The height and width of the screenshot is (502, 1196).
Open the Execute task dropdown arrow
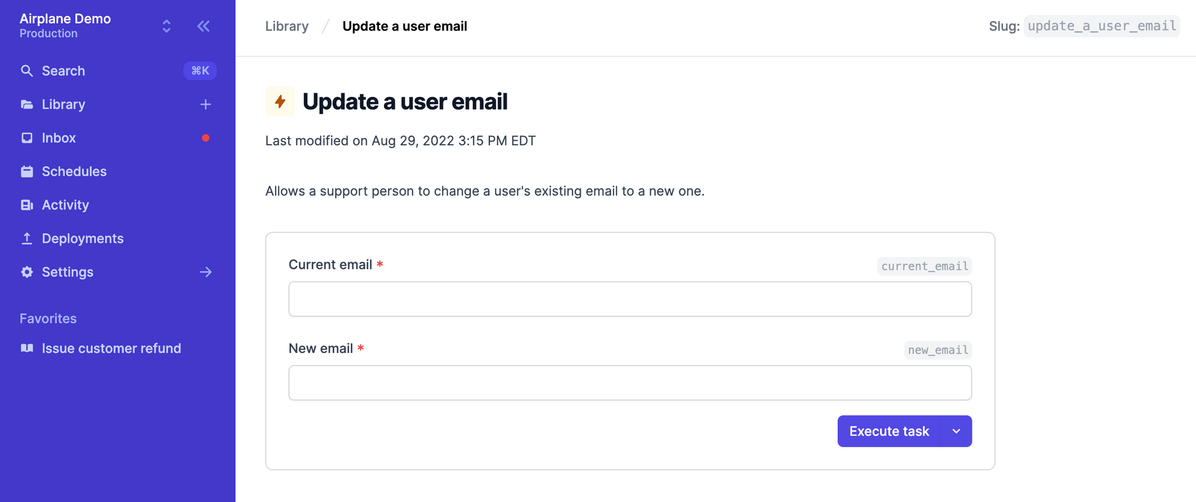tap(956, 431)
